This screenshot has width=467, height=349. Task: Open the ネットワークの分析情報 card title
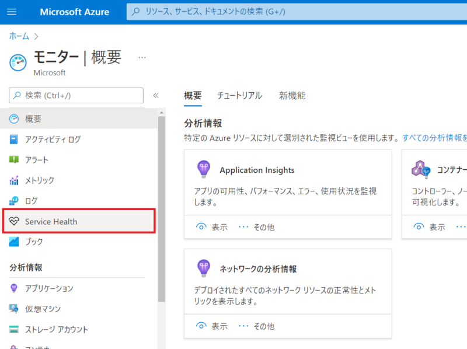(258, 269)
